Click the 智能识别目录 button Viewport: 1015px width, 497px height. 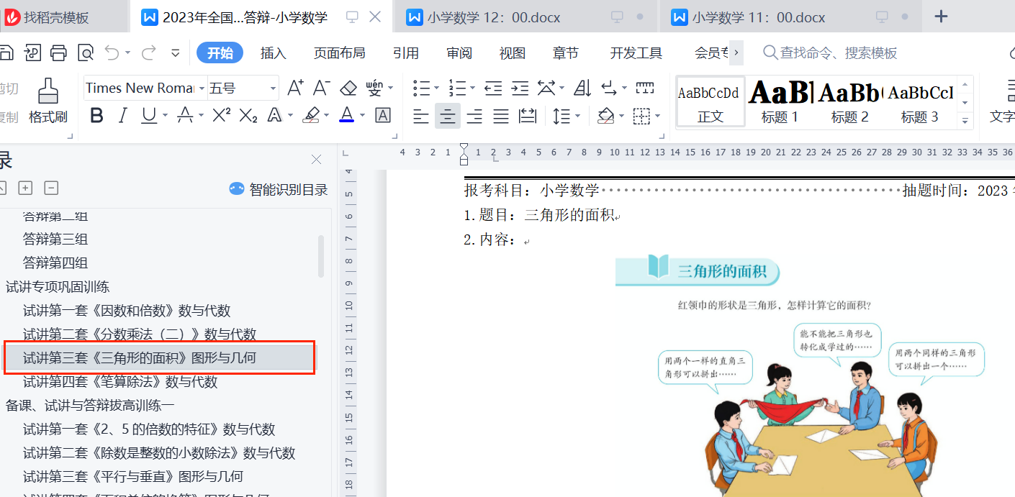point(279,189)
